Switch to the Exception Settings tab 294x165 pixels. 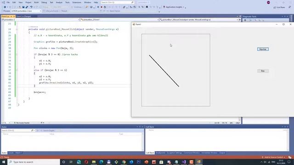[175, 153]
